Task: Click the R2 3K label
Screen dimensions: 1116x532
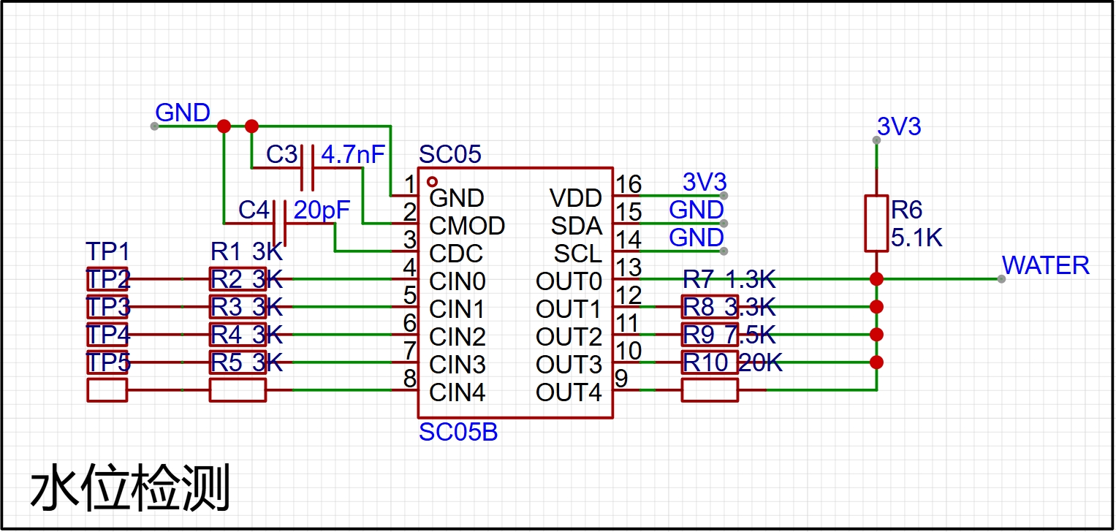Action: 247,280
